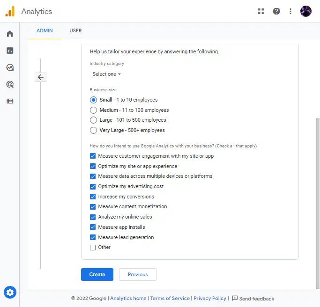Open the Google apps grid
The width and height of the screenshot is (320, 307).
pos(261,11)
